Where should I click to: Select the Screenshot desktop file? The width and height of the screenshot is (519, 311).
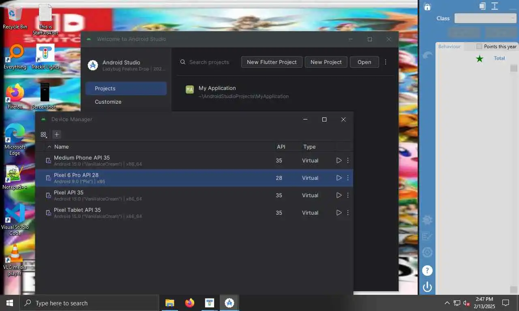[45, 97]
